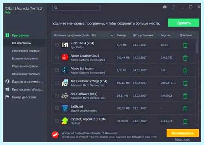204x145 pixels.
Task: Tick the Adobe Creative Cloud checkbox
Action: click(x=57, y=58)
